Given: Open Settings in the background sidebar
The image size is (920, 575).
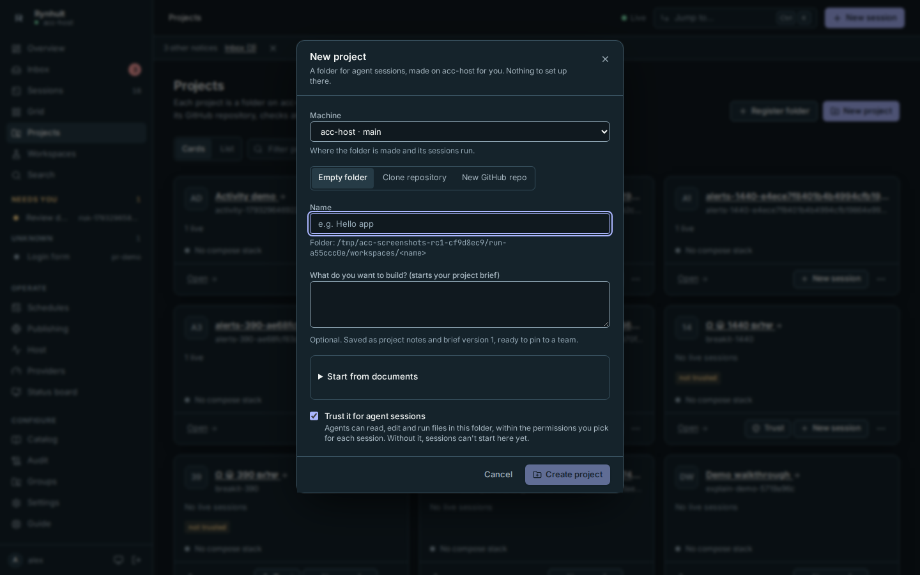Looking at the screenshot, I should pos(77,503).
